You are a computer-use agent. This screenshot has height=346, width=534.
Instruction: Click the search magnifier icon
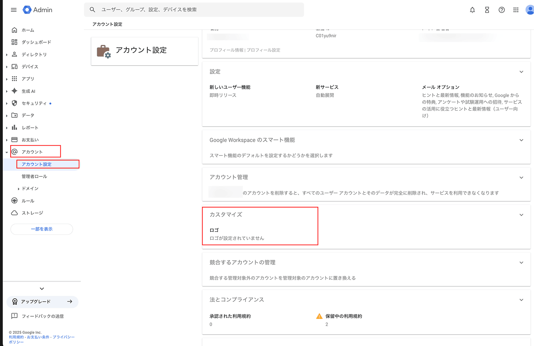(92, 10)
